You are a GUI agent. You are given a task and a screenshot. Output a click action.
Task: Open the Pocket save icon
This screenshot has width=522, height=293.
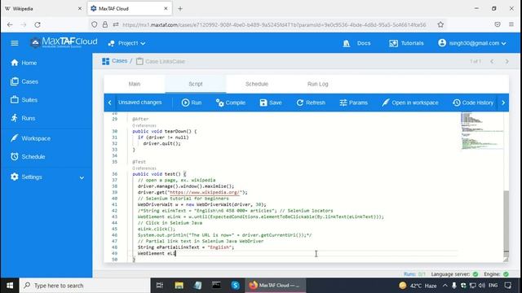pyautogui.click(x=498, y=24)
